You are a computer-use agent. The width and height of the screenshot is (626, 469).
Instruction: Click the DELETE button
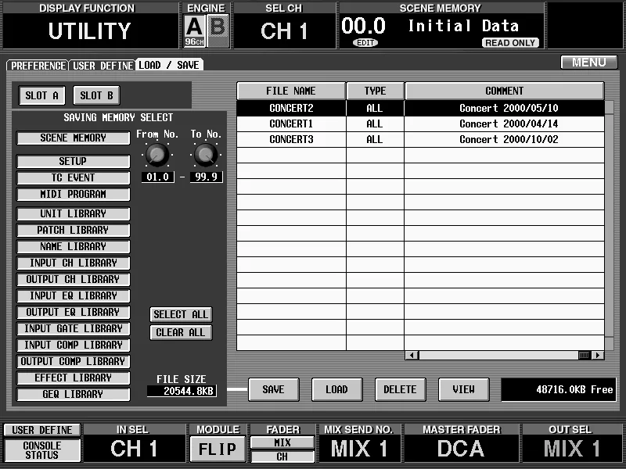(x=401, y=389)
